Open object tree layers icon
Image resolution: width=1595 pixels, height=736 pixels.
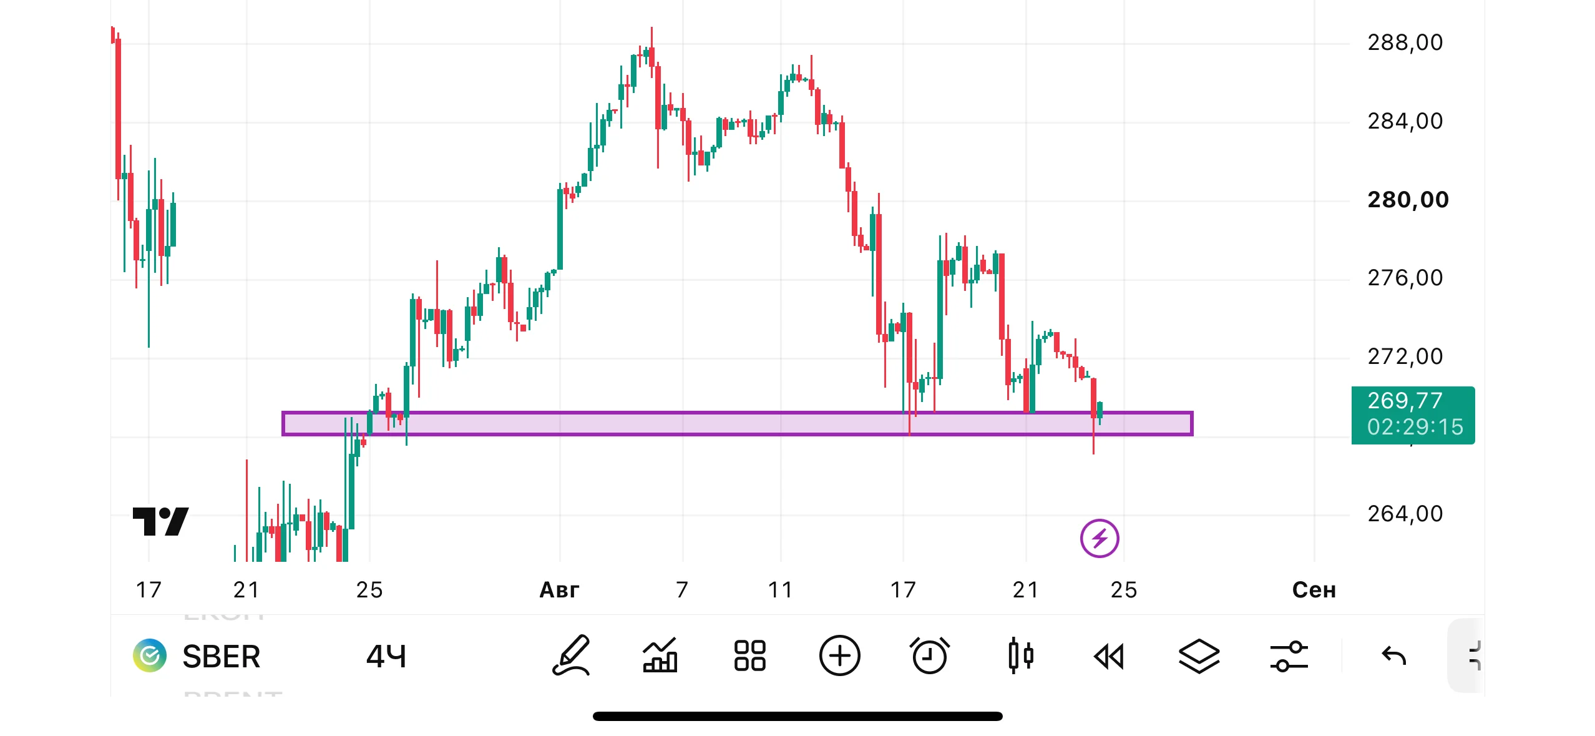[1199, 656]
